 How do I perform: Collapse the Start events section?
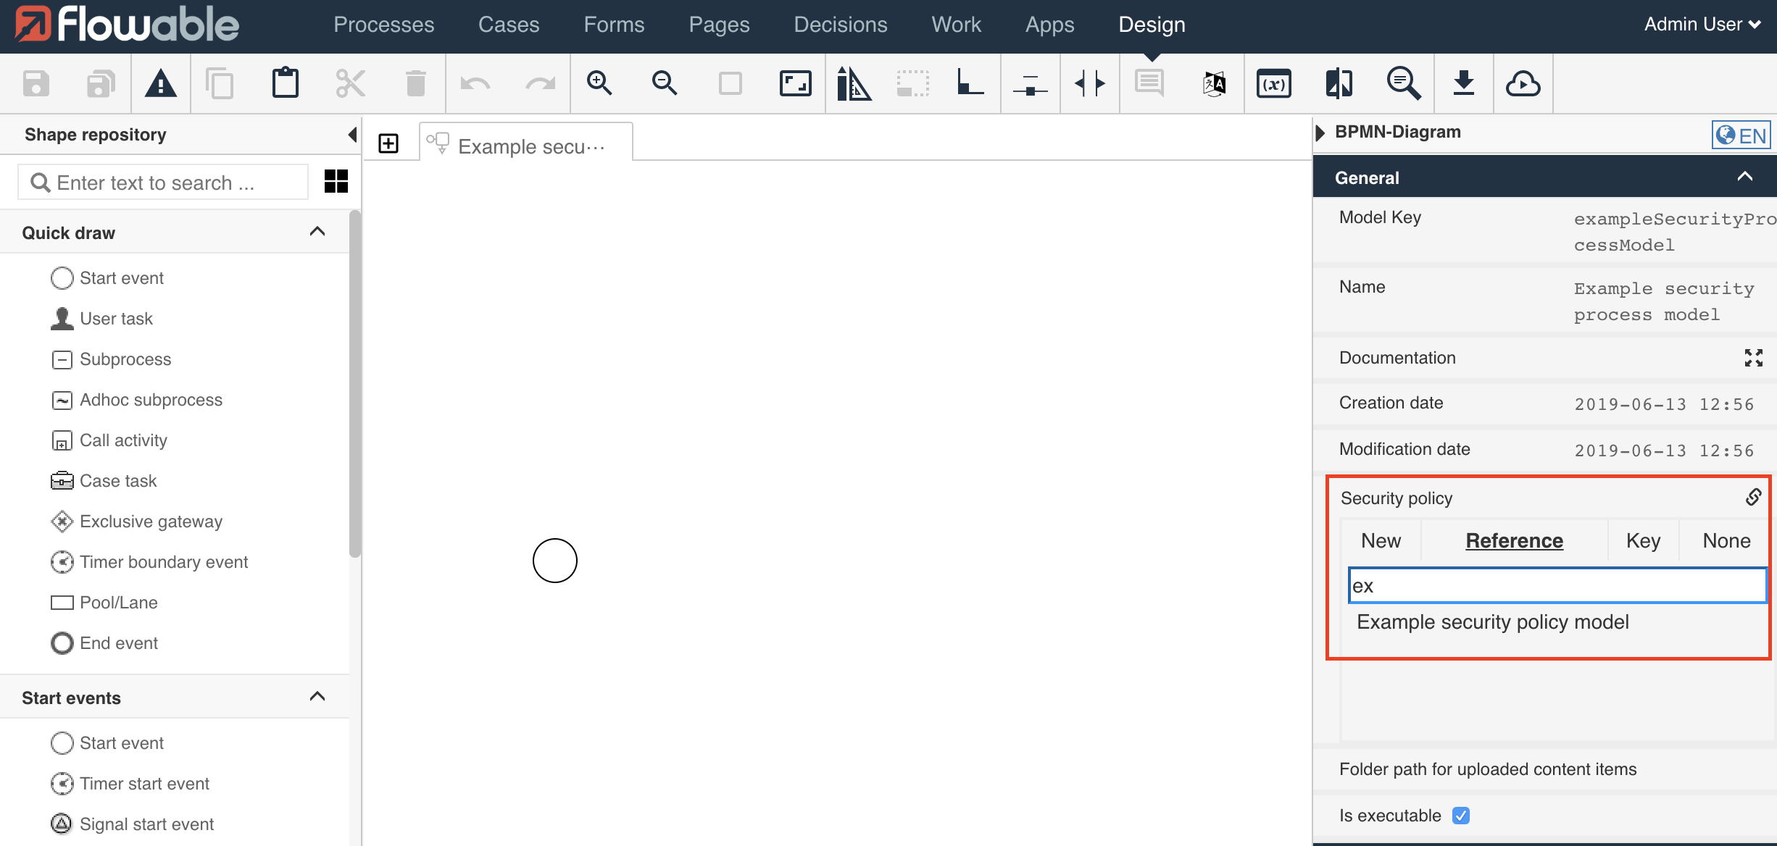pos(317,696)
